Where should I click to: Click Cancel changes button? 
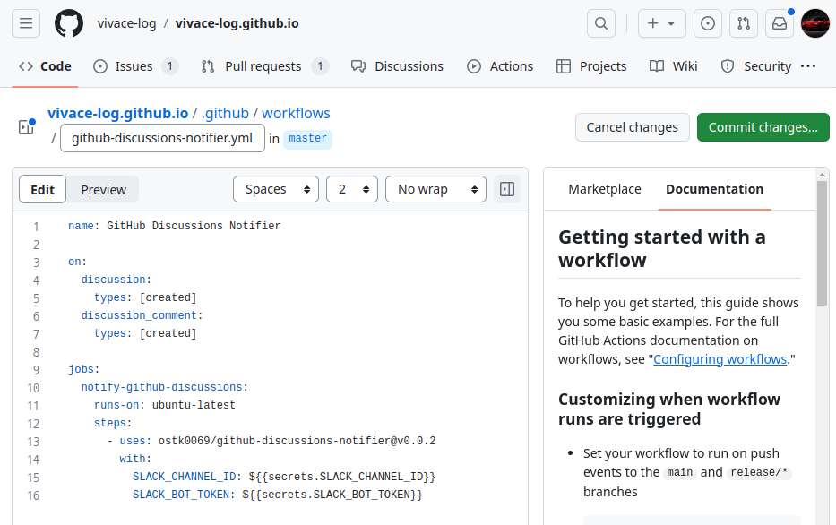point(633,127)
